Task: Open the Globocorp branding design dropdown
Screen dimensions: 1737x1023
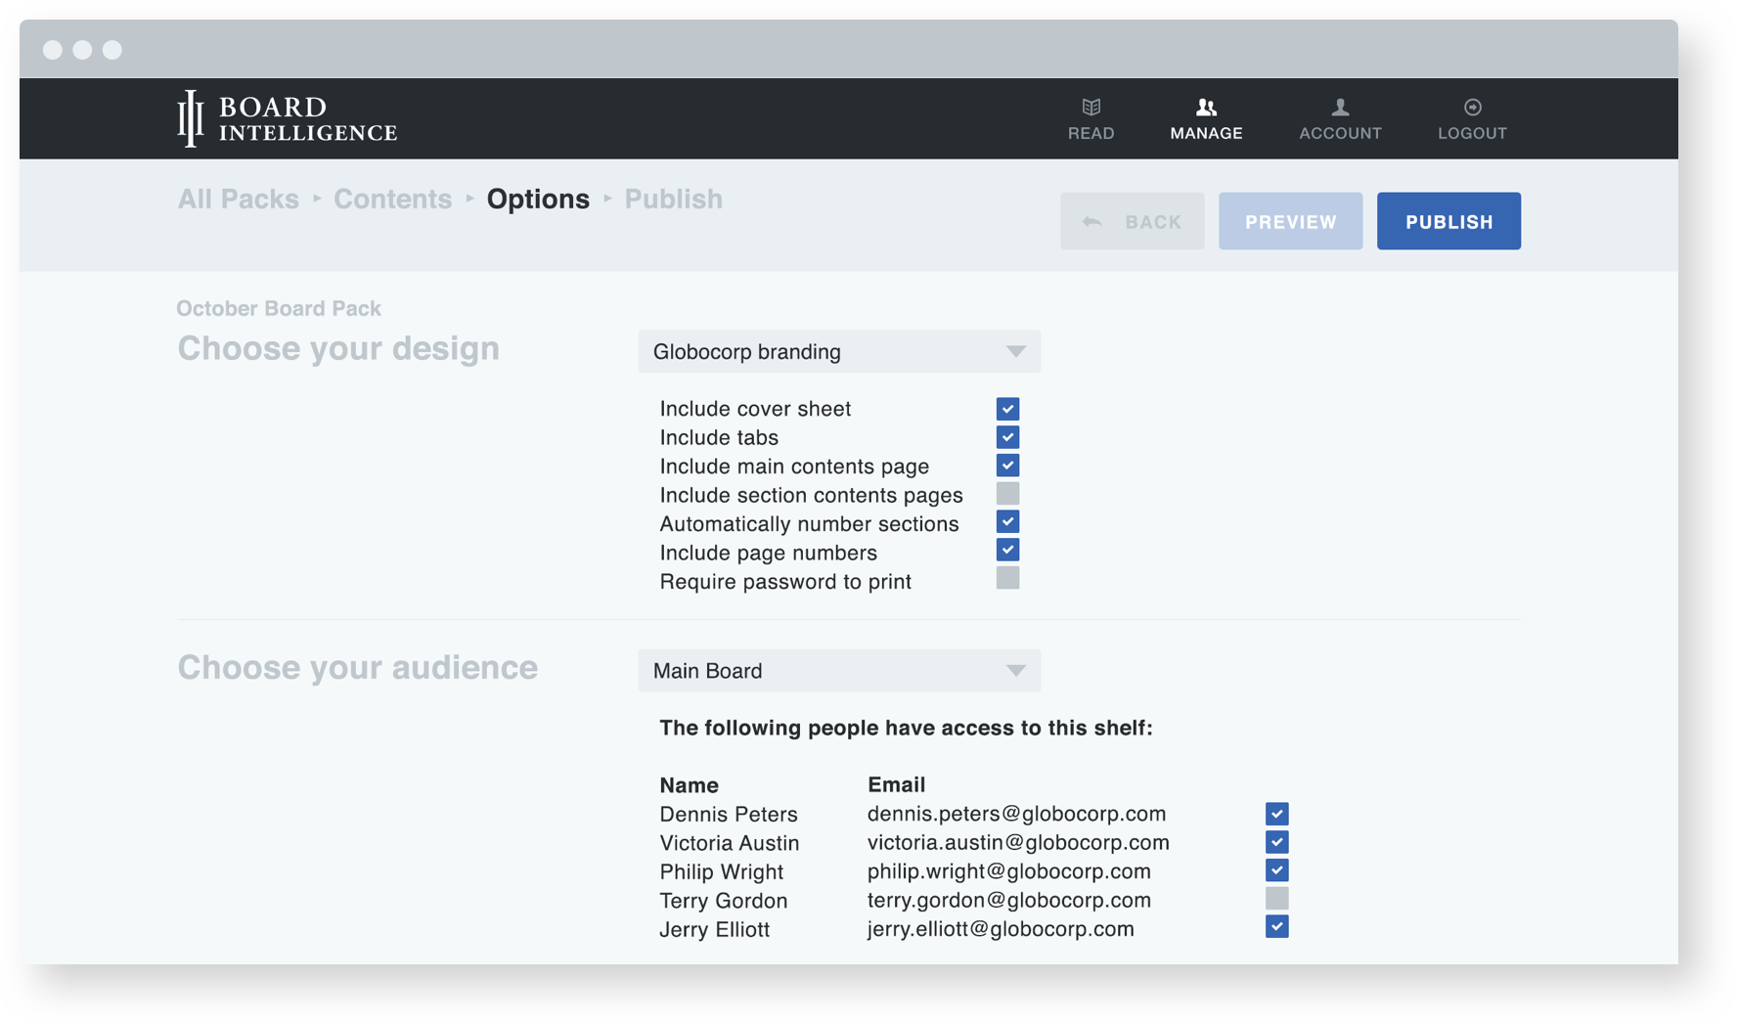Action: click(838, 351)
